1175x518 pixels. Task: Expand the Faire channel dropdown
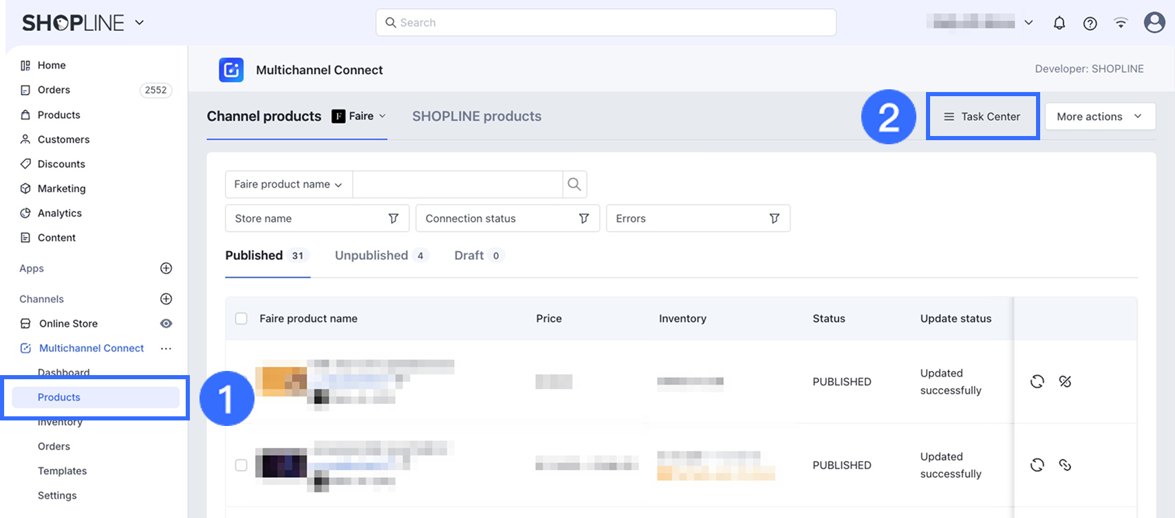(x=358, y=116)
